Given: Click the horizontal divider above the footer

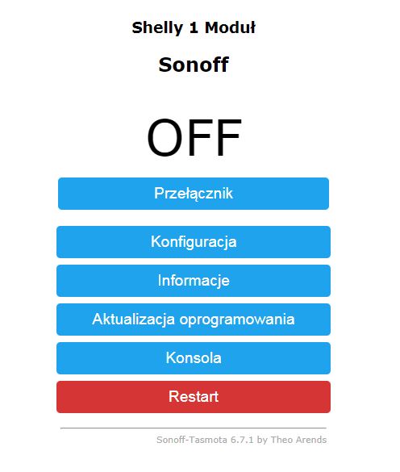Looking at the screenshot, I should tap(194, 428).
